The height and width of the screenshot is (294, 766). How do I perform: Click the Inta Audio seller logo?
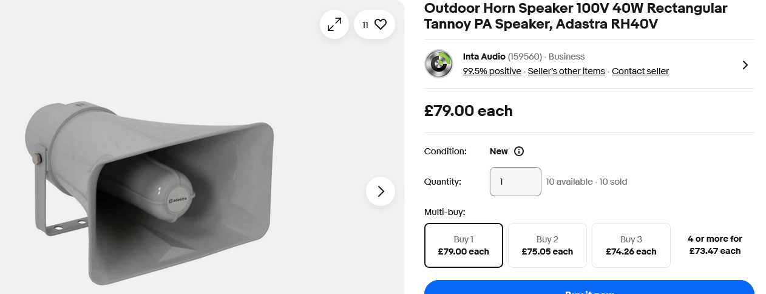(x=439, y=64)
